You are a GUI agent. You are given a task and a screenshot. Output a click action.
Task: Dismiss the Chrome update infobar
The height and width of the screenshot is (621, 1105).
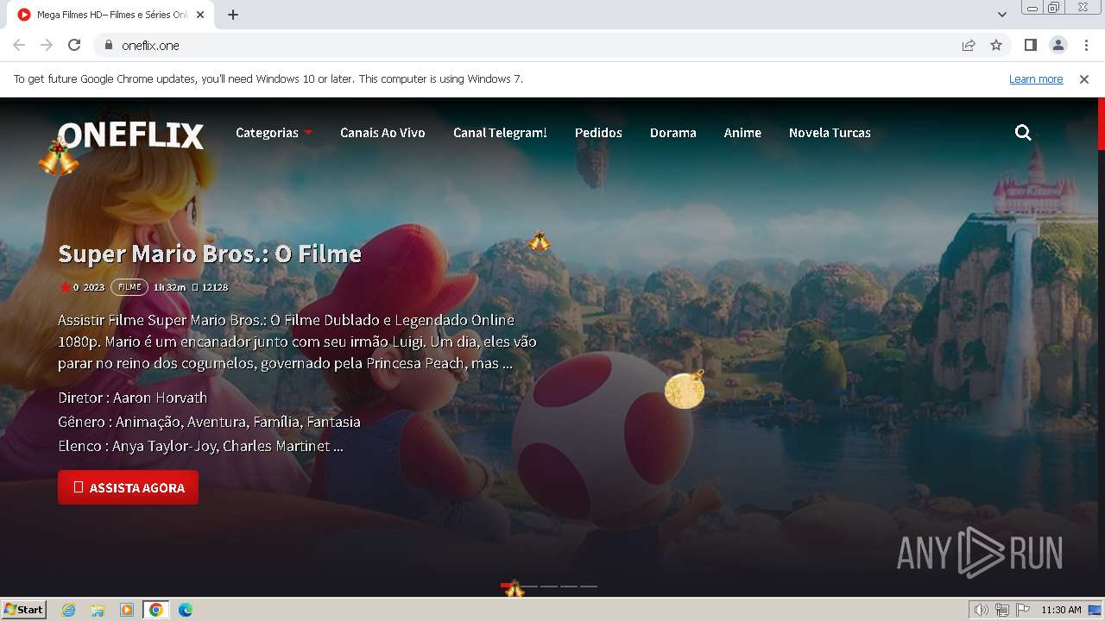pos(1084,78)
